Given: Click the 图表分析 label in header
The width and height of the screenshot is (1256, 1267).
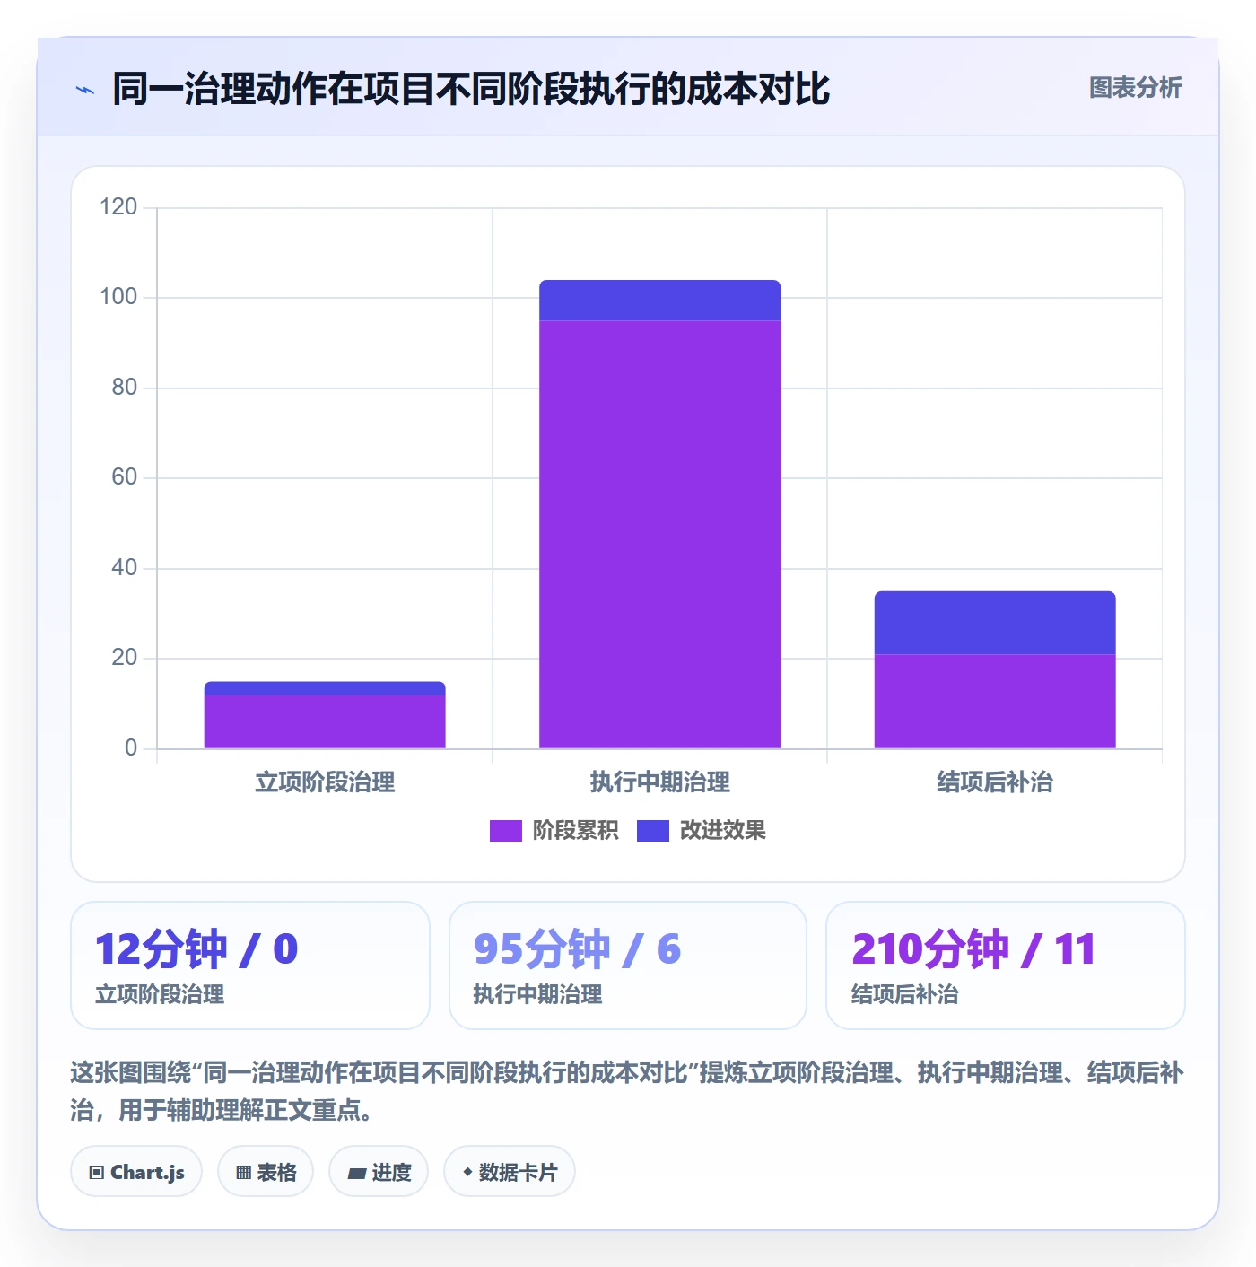Looking at the screenshot, I should tap(1135, 88).
